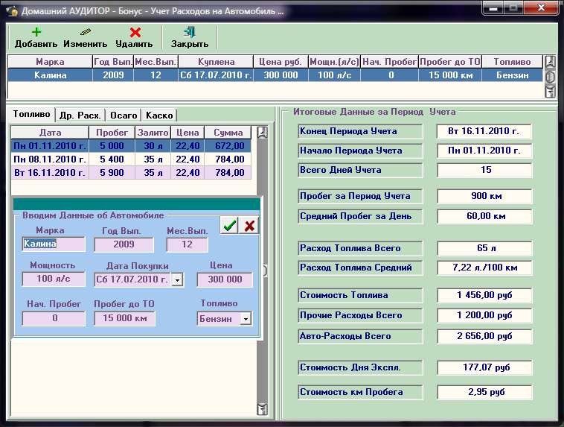Open the Дата Покупки date dropdown
This screenshot has height=427, width=564.
pyautogui.click(x=177, y=280)
